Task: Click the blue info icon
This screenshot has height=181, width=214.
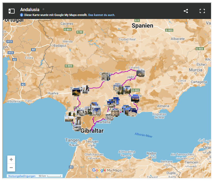Action: coord(22,15)
